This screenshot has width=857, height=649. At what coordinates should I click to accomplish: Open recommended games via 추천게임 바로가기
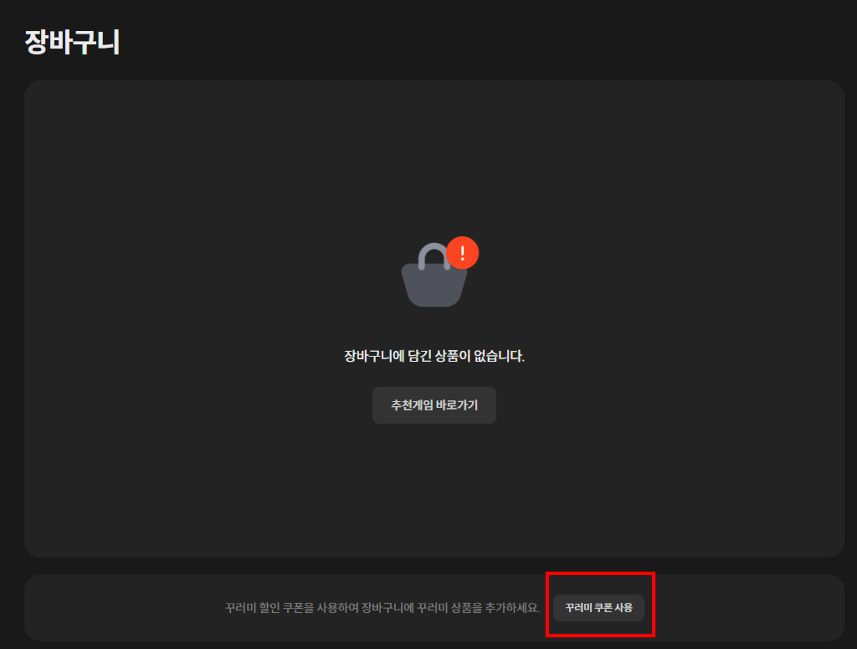click(434, 405)
